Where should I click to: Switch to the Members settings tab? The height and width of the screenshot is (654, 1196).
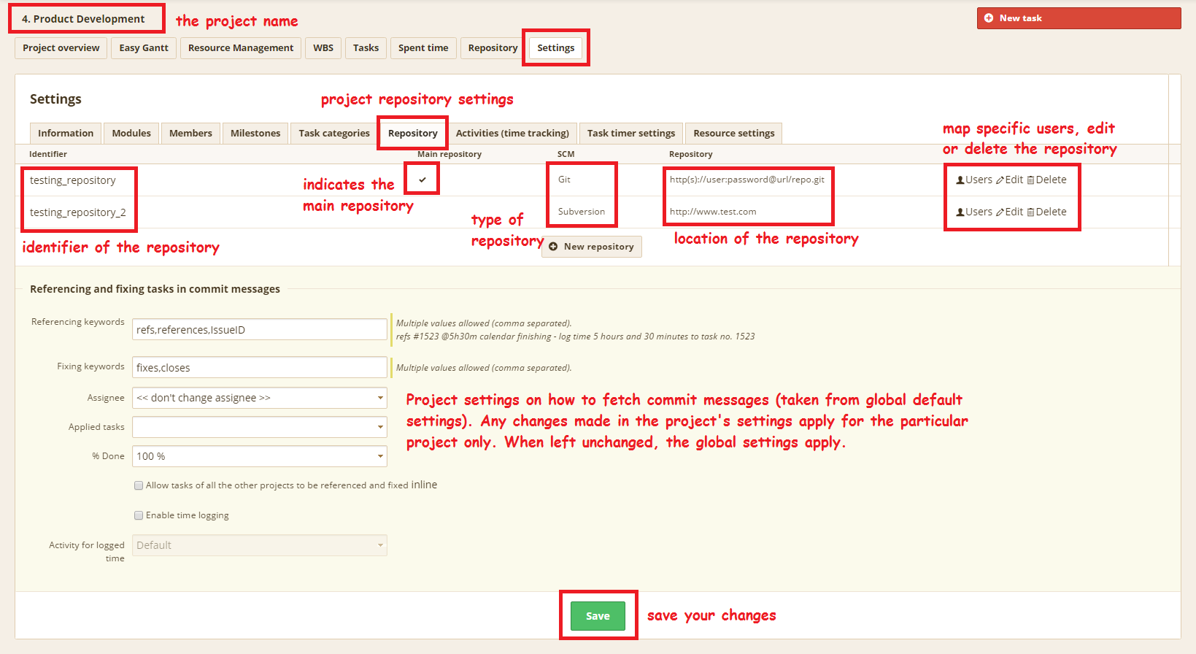pos(190,134)
